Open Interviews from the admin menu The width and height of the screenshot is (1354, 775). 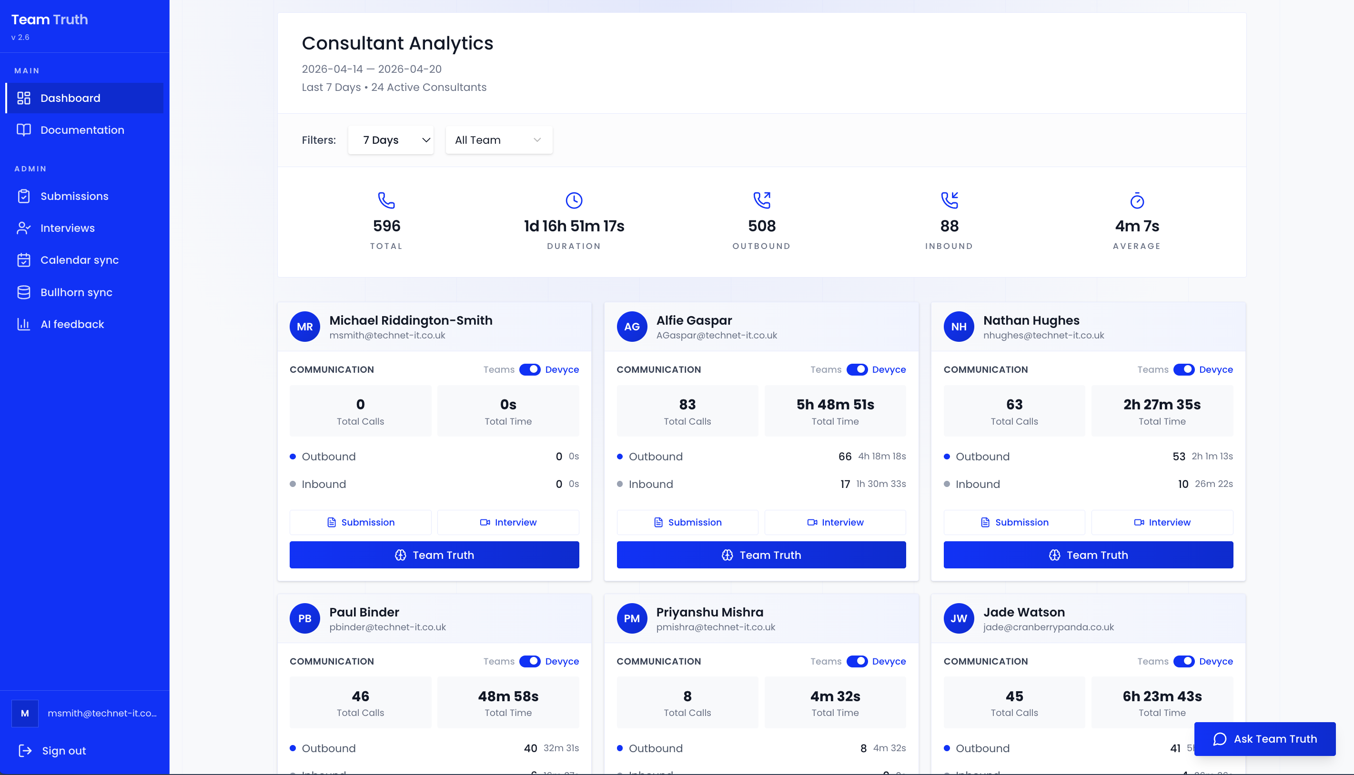[67, 229]
